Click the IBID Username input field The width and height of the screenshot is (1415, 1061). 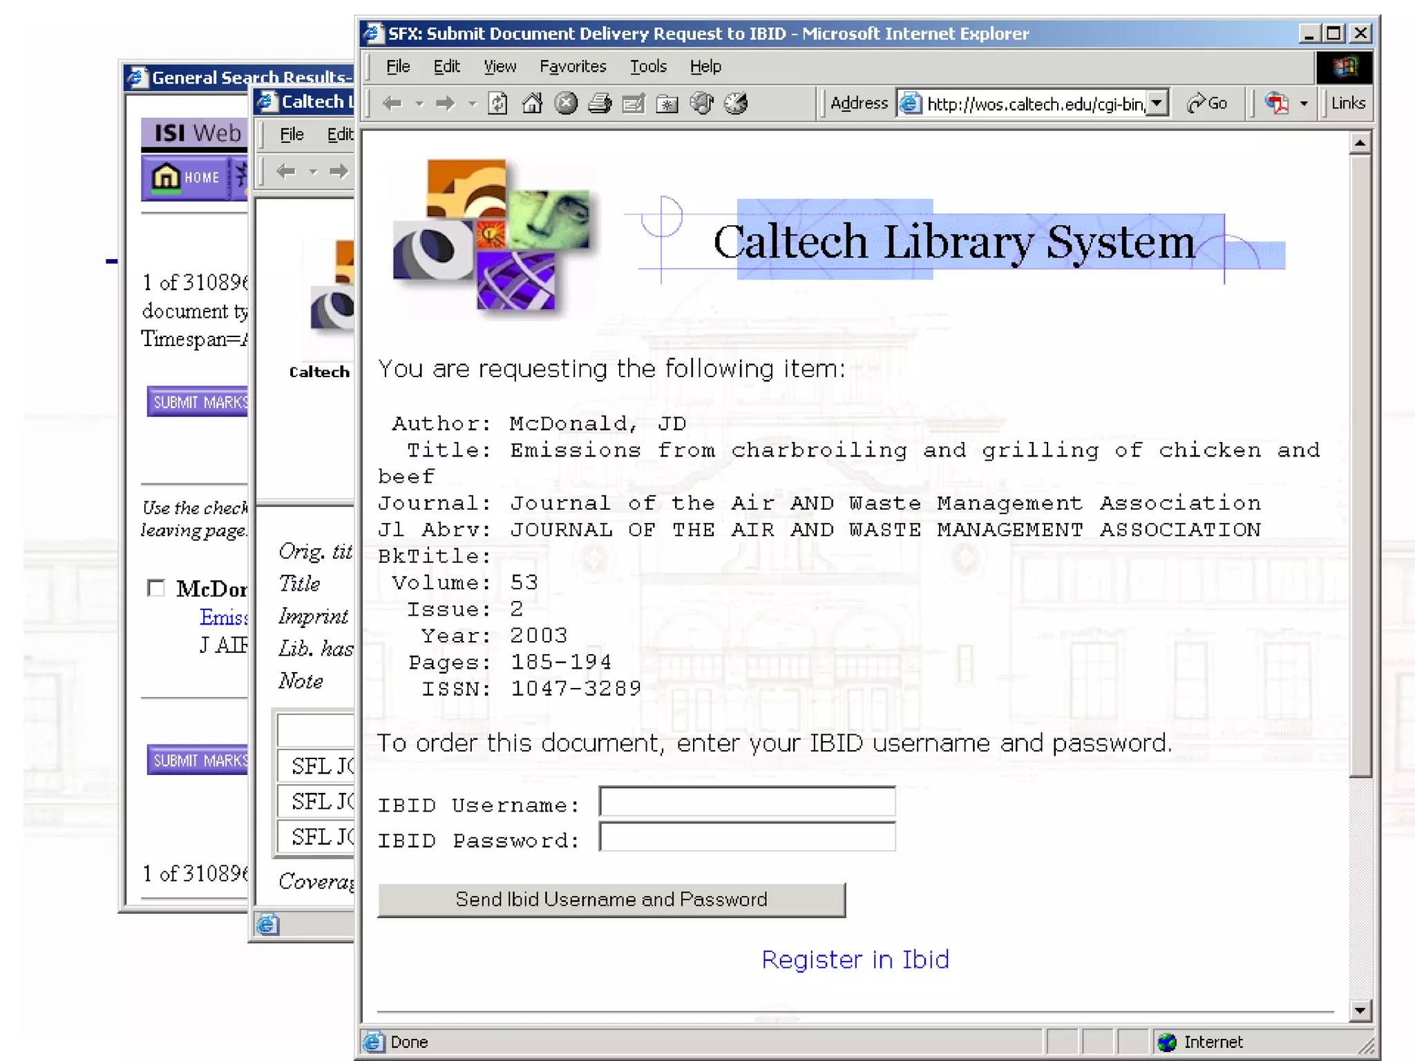click(747, 802)
